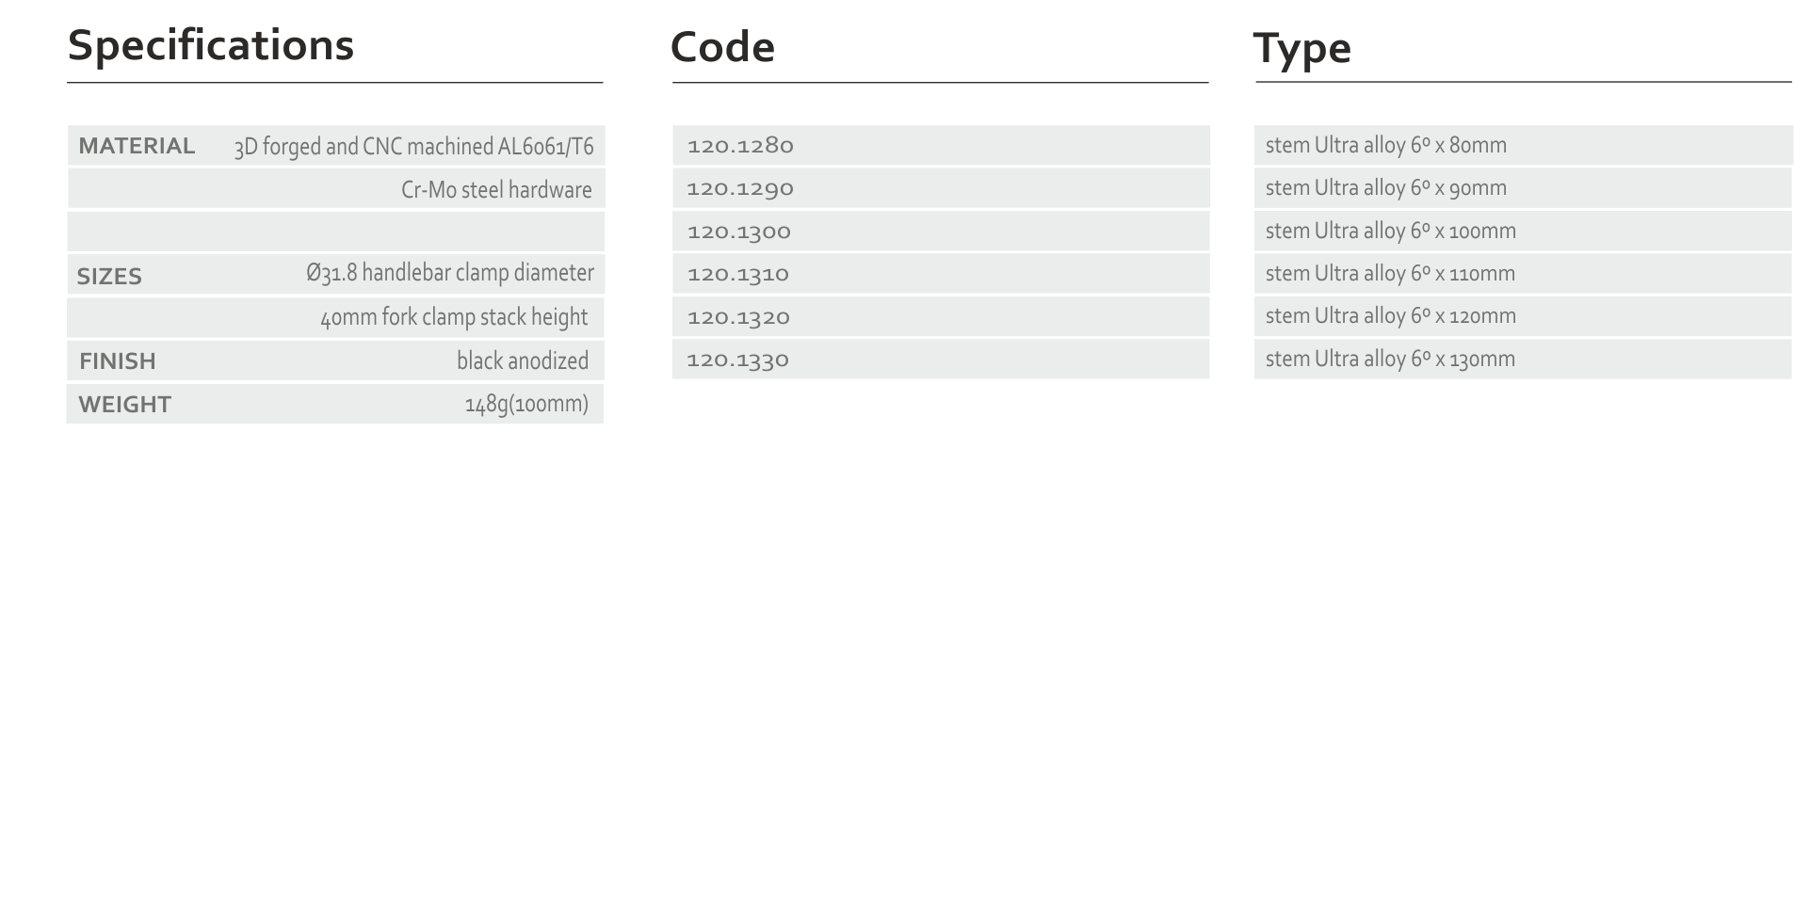Click the stem Ultra alloy 6° x 120mm row
The image size is (1794, 897).
(x=1523, y=316)
